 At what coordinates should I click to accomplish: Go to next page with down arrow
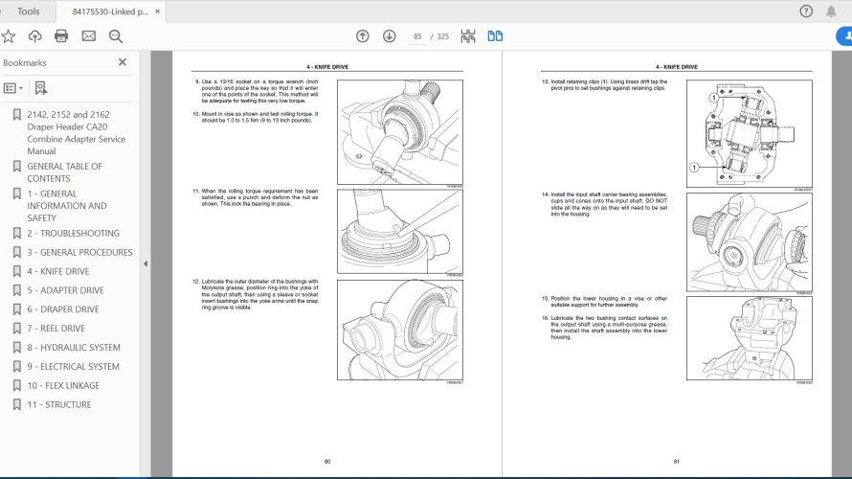pyautogui.click(x=389, y=36)
